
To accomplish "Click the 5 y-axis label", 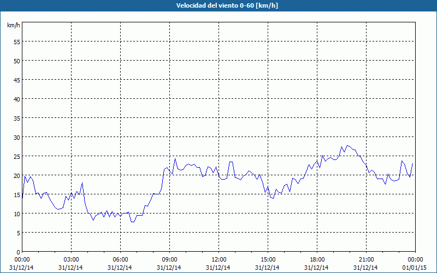I will pos(19,233).
